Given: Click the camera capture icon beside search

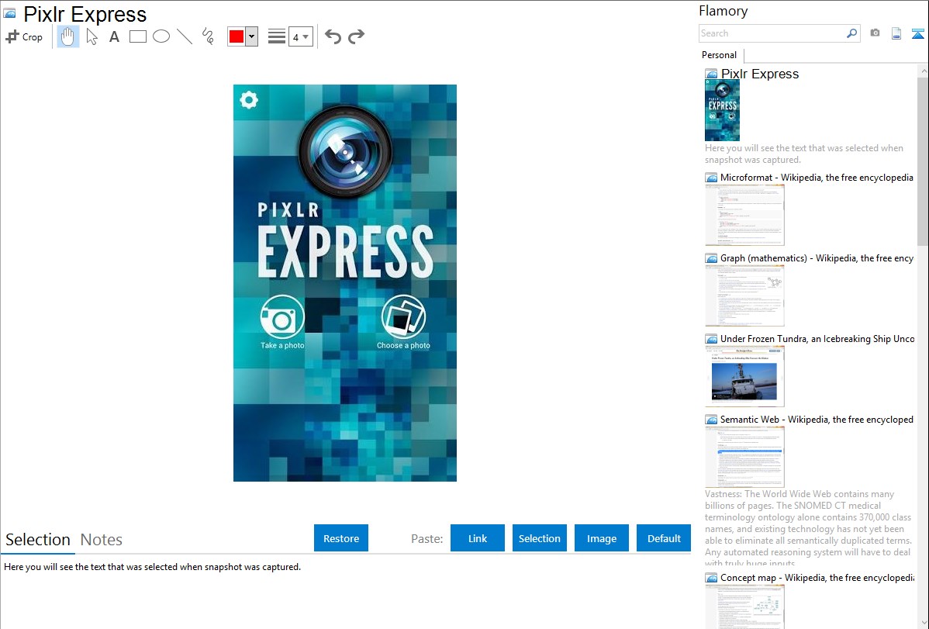Looking at the screenshot, I should [x=875, y=33].
